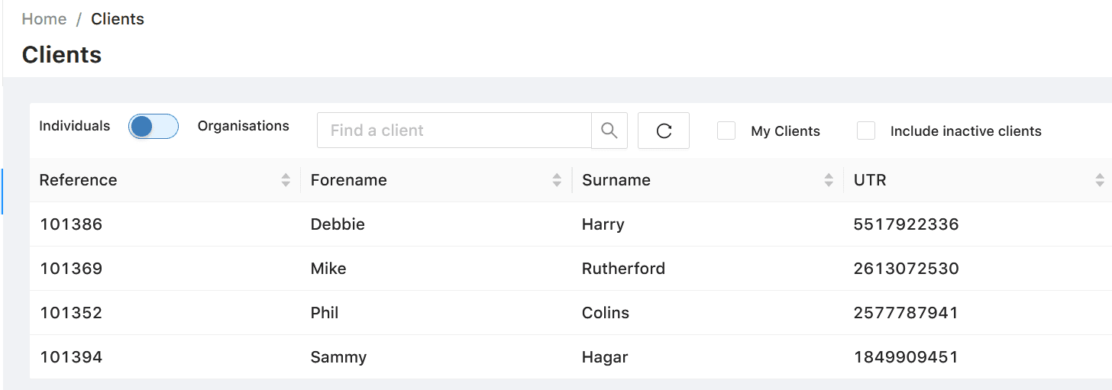Focus the Find a client search field
1112x390 pixels.
(454, 131)
